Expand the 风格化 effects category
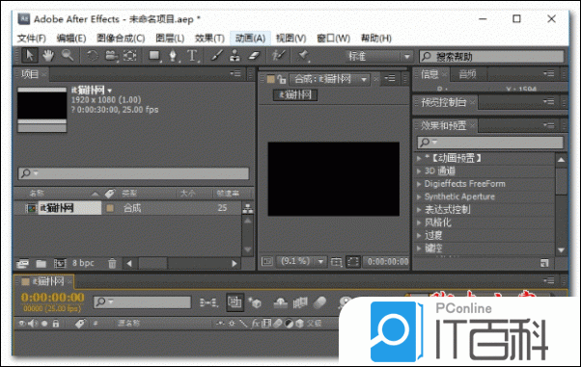This screenshot has height=367, width=581. click(419, 223)
